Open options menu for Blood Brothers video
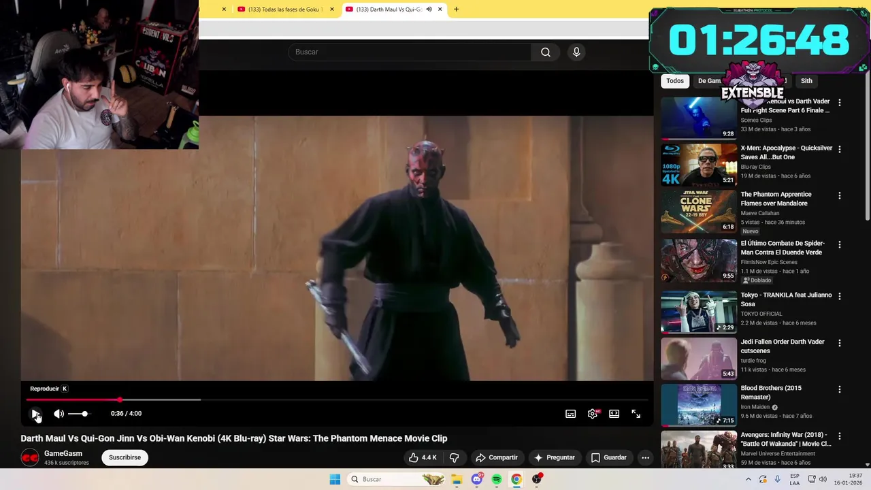Viewport: 871px width, 490px height. pyautogui.click(x=839, y=389)
